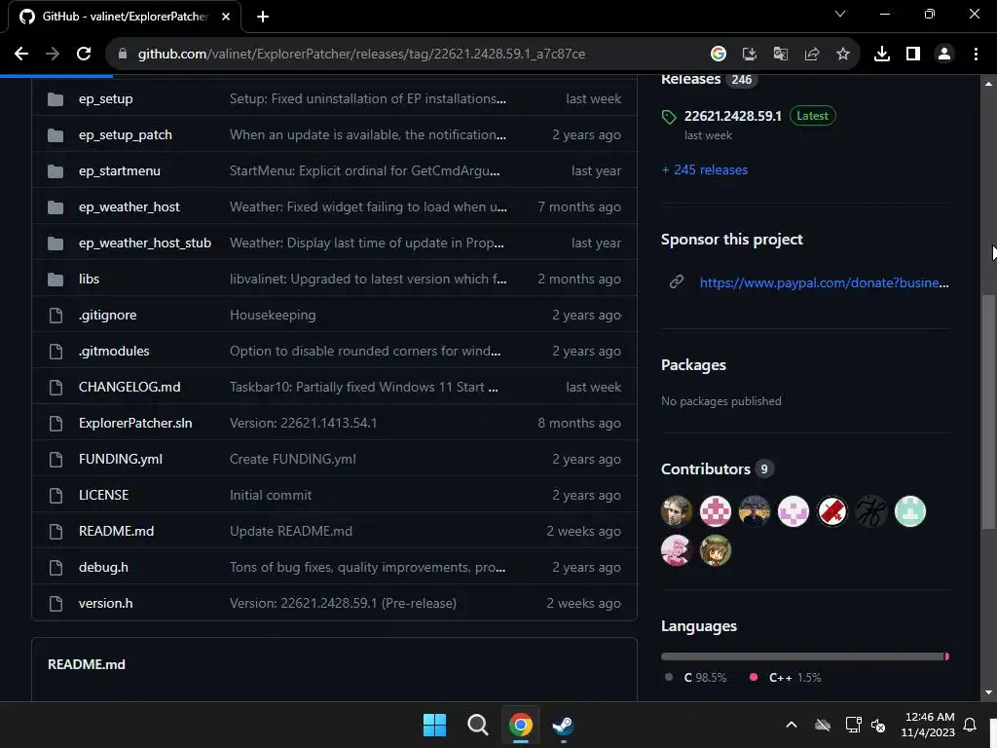Open Chrome three-dot menu

click(x=976, y=55)
